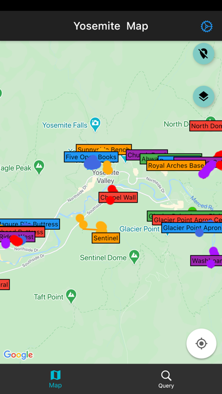Select the Manure Pile Buttress label
Screen dimensions: 222x394
29,224
